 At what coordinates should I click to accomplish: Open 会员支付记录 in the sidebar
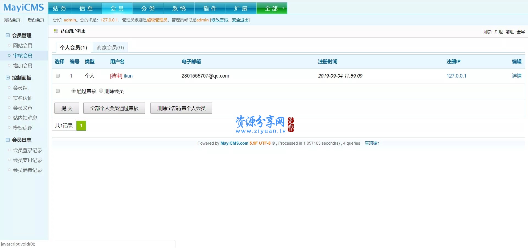coord(28,160)
